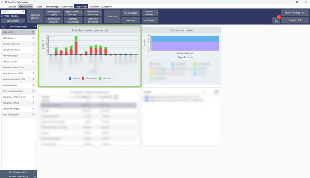Viewport: 310px width, 178px height.
Task: Click the green Cloturés legend marker
Action: 101,79
